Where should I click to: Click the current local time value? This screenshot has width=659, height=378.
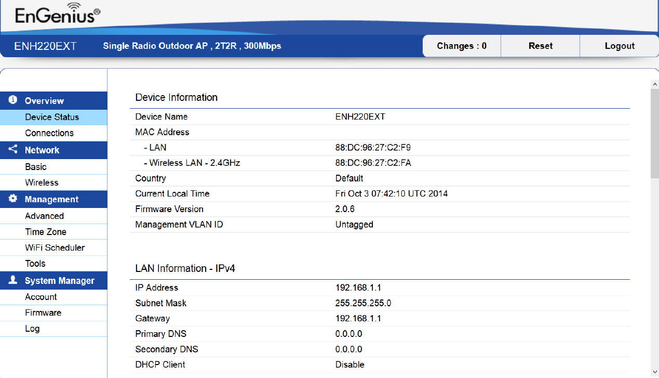392,193
